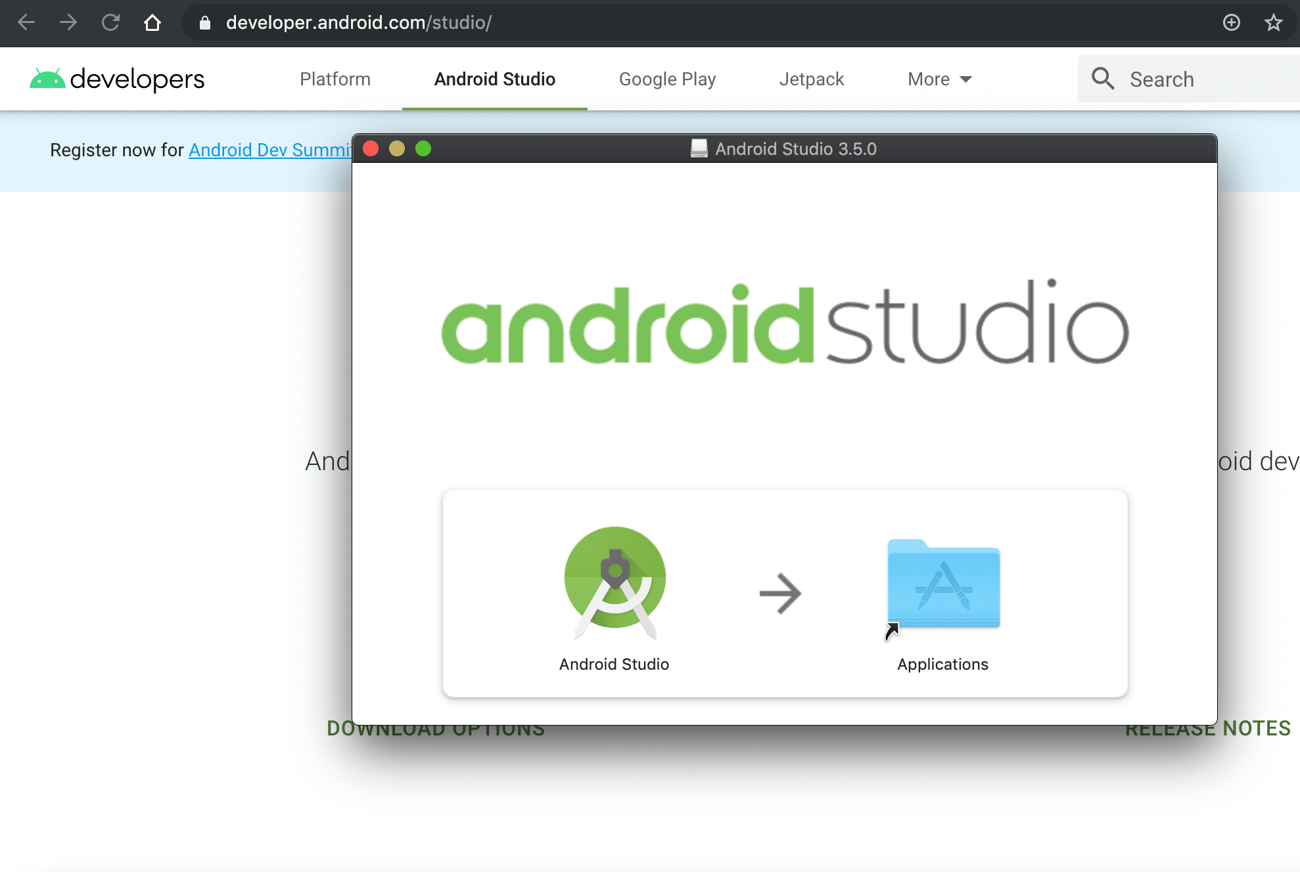This screenshot has width=1300, height=872.
Task: Open the Google Play tab
Action: [667, 79]
